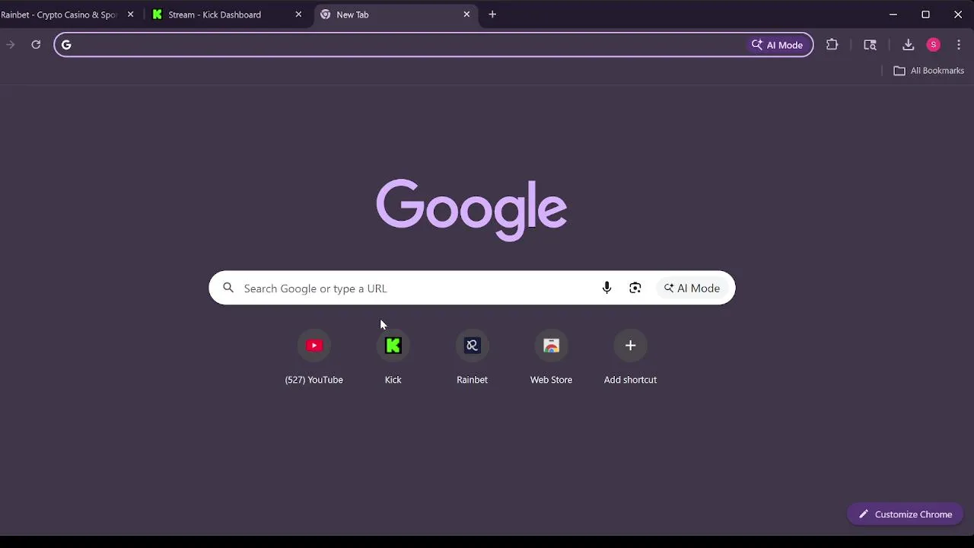
Task: Open a new tab with plus icon
Action: click(492, 14)
